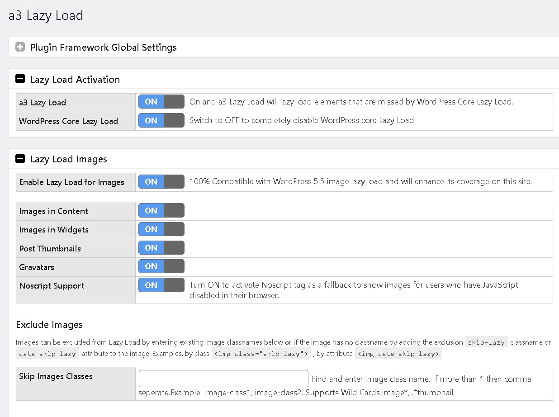Click the data-skip-lazy code snippet
This screenshot has height=417, width=559.
coord(47,354)
